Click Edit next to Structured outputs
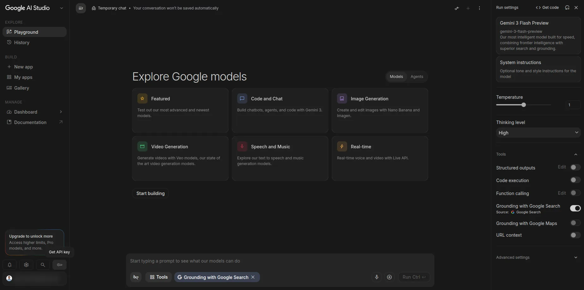The width and height of the screenshot is (584, 290). 562,167
